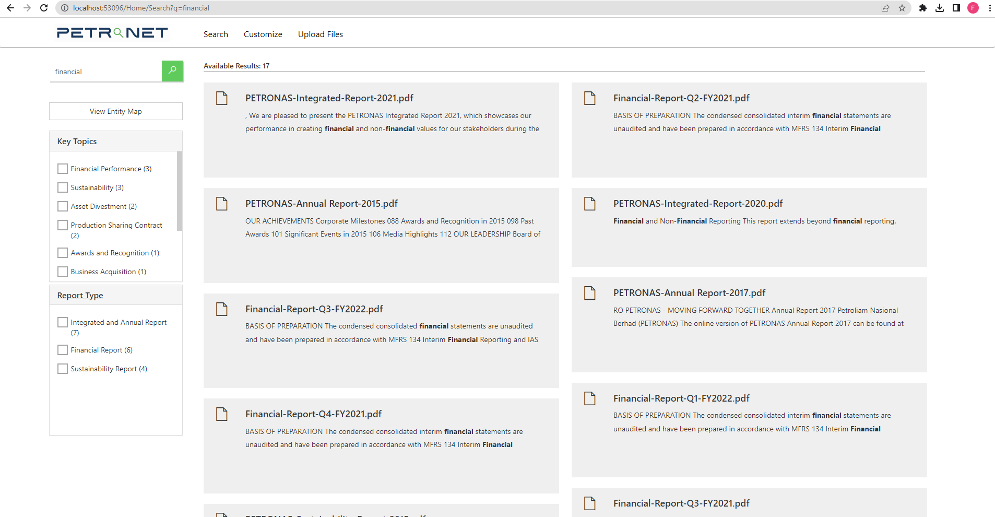Open Financial-Report-Q2-FY2021.pdf title
The image size is (995, 517).
[681, 98]
